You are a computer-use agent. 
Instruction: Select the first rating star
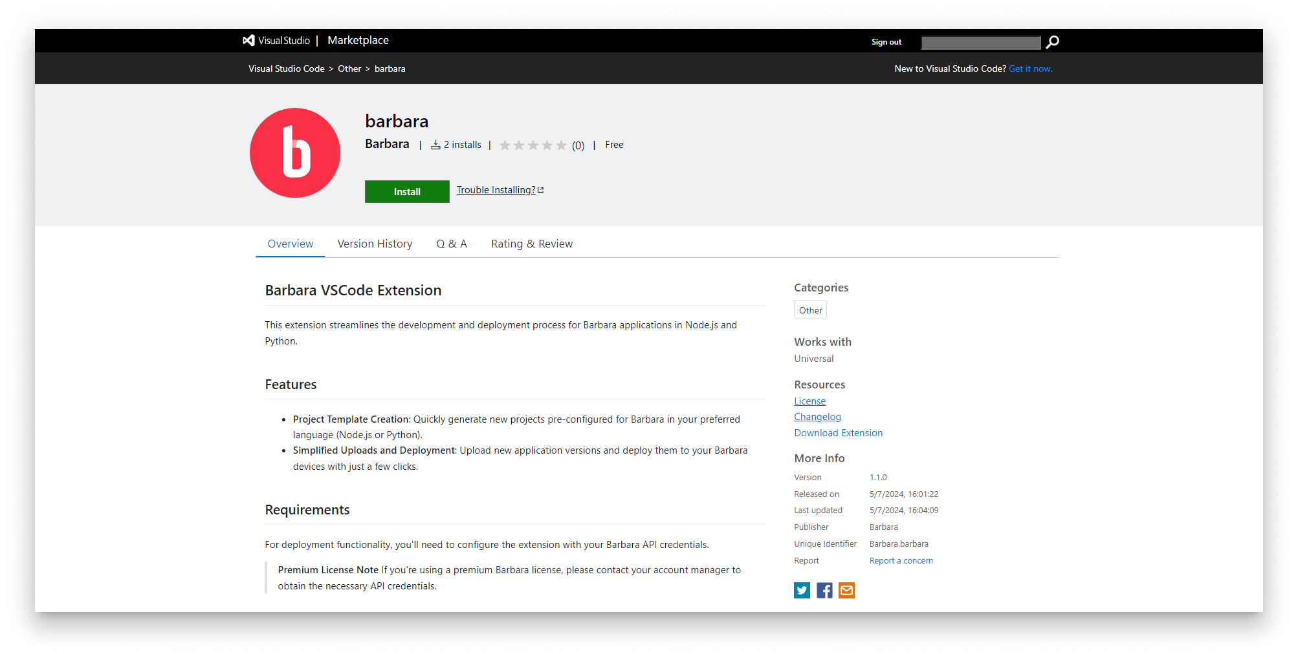[506, 145]
